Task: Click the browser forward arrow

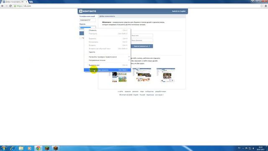Action: click(x=6, y=6)
